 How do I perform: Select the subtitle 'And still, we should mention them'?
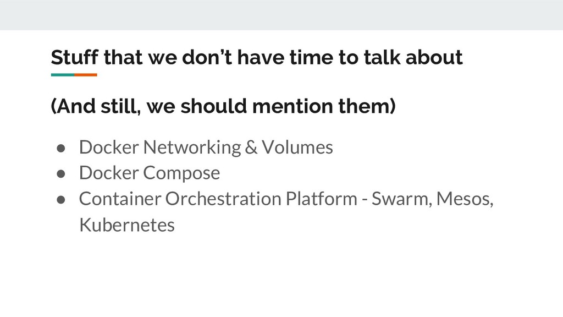[223, 106]
